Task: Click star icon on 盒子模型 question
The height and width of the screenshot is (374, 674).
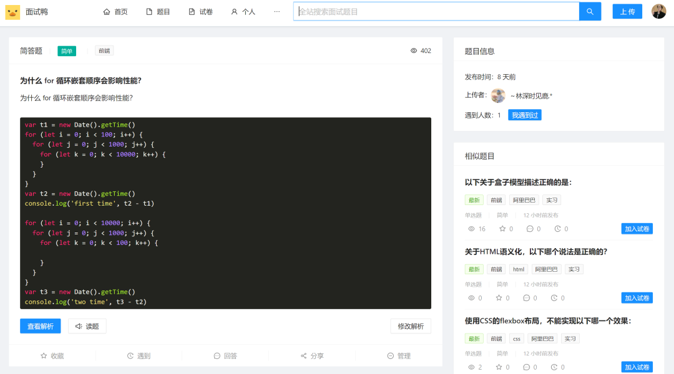Action: click(x=502, y=229)
